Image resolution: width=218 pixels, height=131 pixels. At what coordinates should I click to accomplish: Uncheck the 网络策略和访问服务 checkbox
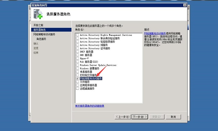pyautogui.click(x=77, y=78)
